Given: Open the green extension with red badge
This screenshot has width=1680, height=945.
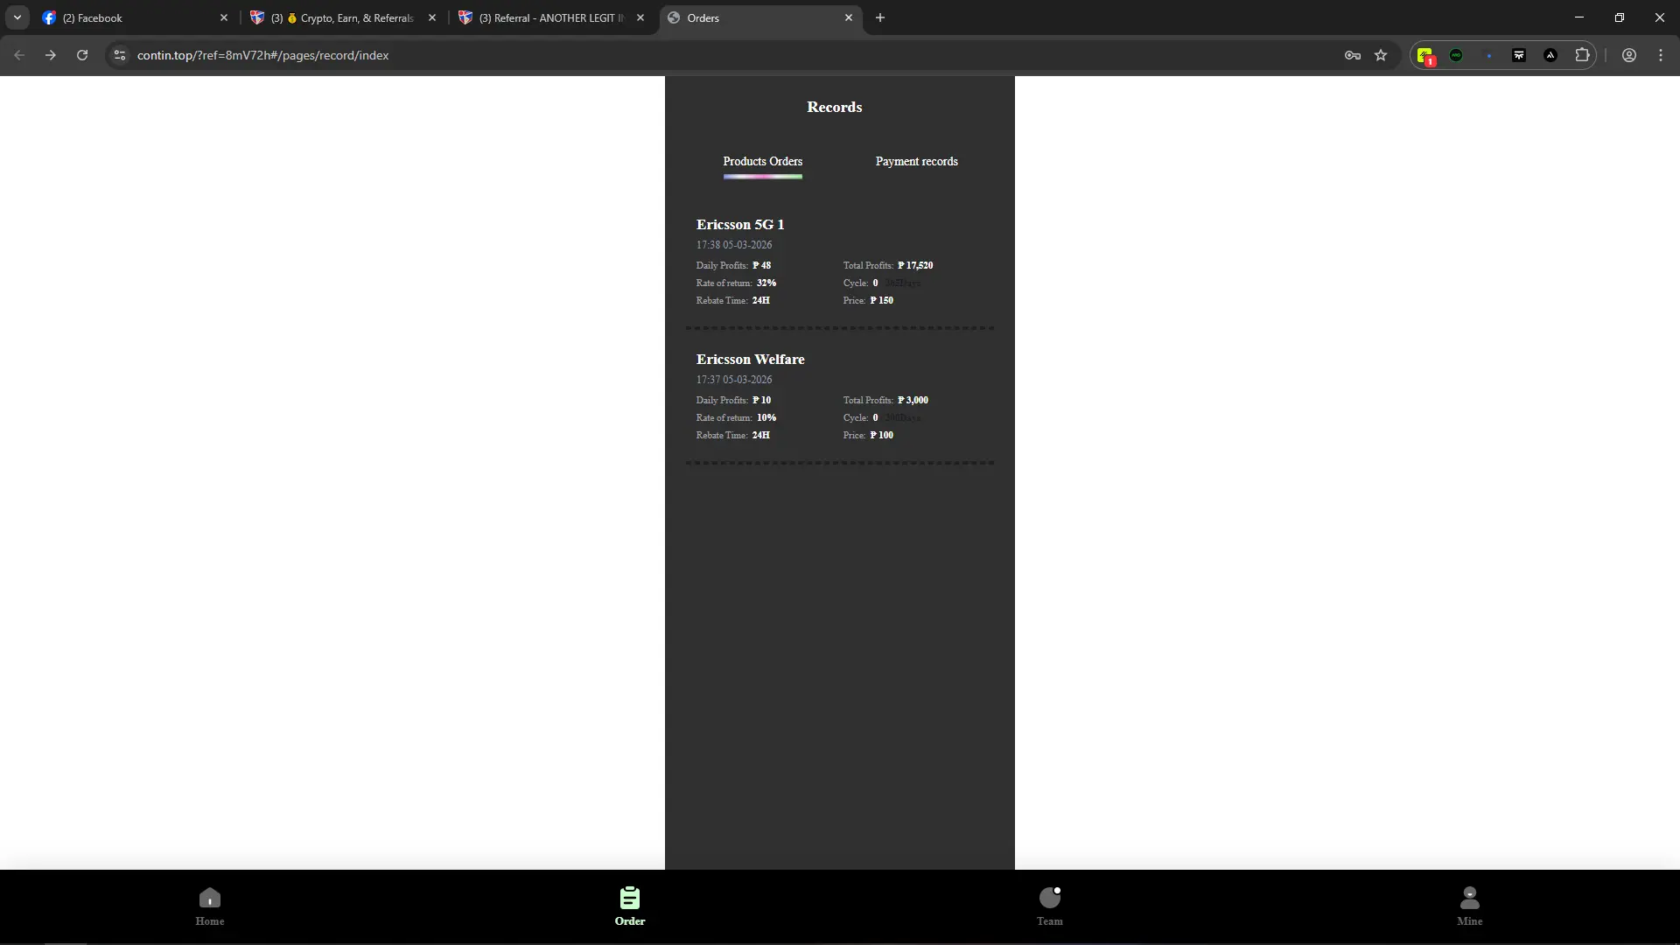Looking at the screenshot, I should (1425, 56).
